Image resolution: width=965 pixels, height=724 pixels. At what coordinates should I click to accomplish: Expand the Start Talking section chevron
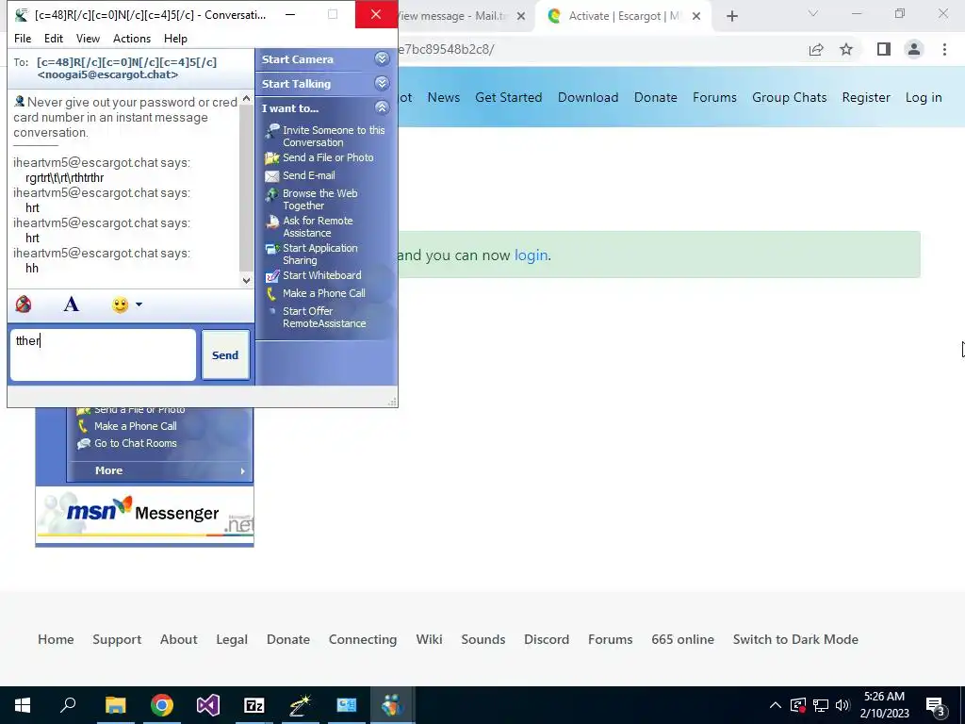382,84
